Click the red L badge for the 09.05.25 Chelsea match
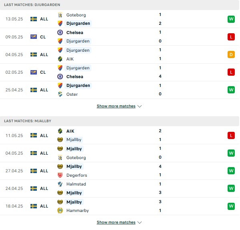 pos(231,37)
